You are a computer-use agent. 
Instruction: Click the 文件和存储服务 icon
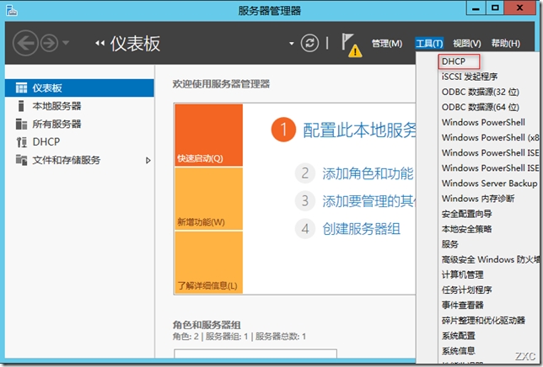pyautogui.click(x=21, y=160)
